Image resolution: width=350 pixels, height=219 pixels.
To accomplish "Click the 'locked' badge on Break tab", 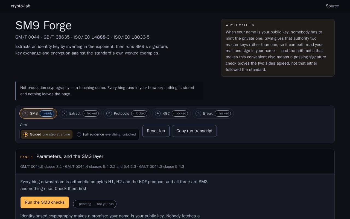I will 223,113.
